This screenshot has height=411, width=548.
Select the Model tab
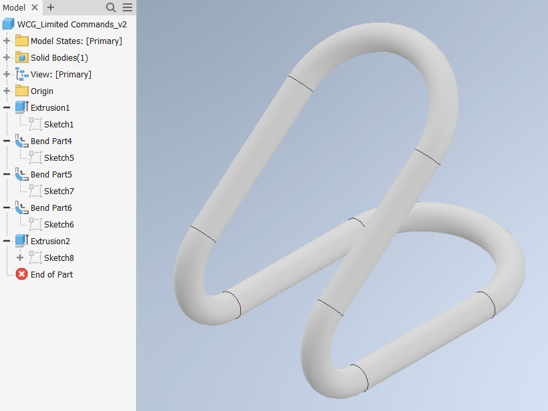pos(14,7)
